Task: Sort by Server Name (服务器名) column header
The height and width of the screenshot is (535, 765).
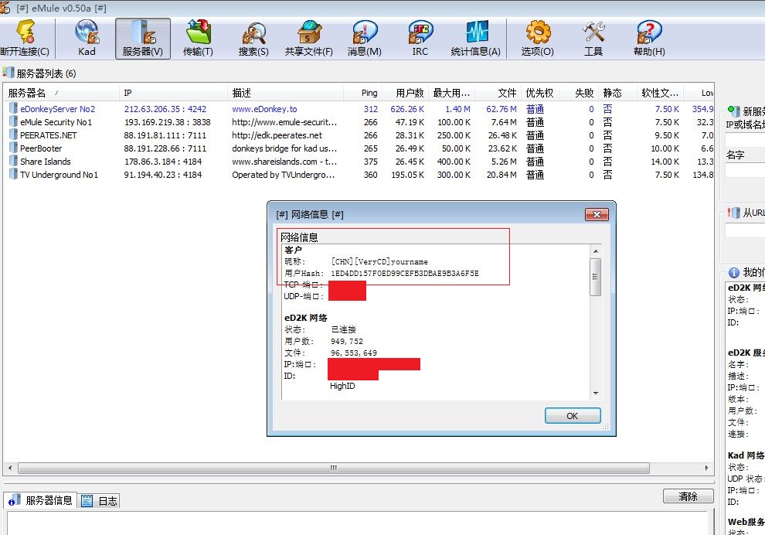Action: (x=61, y=93)
